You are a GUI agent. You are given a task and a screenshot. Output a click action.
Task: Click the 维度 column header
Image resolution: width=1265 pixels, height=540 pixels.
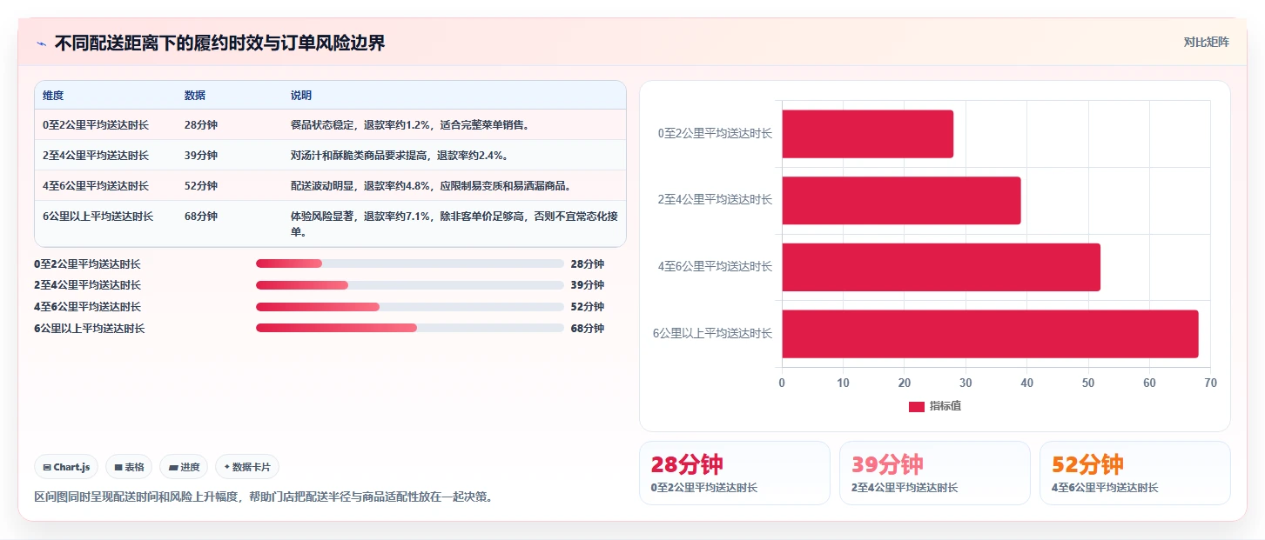tap(53, 96)
